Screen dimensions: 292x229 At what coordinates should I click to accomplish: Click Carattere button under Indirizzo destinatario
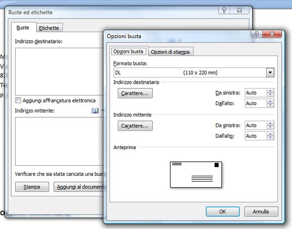(135, 93)
